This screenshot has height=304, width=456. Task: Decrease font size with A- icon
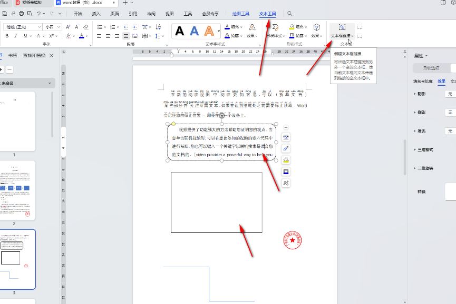[x=77, y=27]
